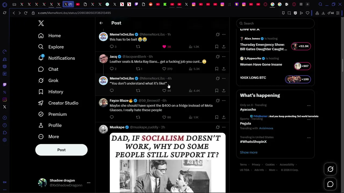Open a new browser tab

pos(307,4)
